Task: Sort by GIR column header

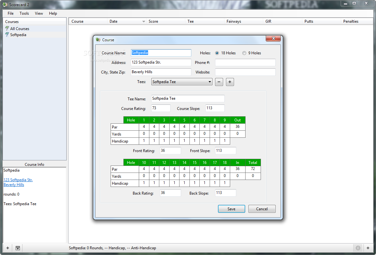Action: tap(282, 21)
